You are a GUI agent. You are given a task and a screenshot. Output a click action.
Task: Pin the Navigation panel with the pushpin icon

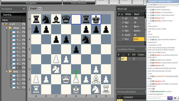pyautogui.click(x=24, y=9)
